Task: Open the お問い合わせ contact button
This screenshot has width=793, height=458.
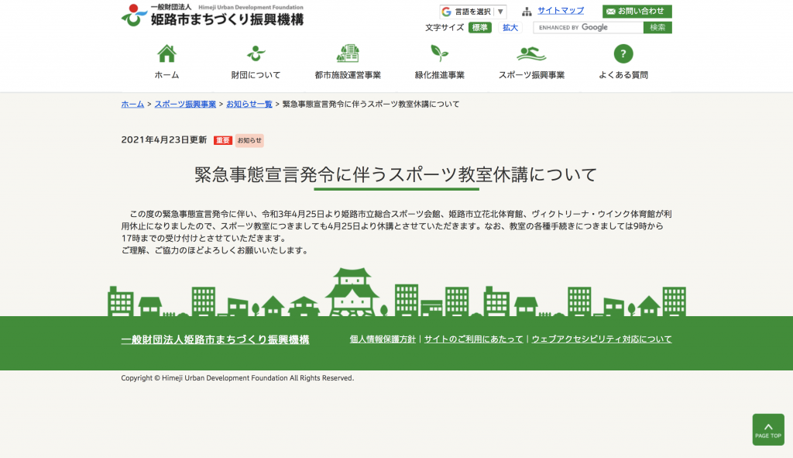Action: point(637,11)
